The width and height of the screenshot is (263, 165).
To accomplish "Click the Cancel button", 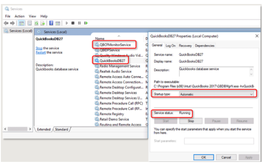I will [226, 157].
